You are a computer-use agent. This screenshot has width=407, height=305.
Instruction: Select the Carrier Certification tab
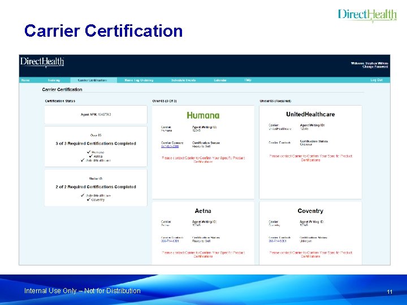92,80
